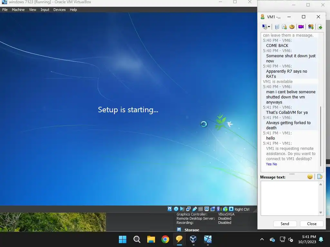Screen dimensions: 330x247
Task: Click the hard disk activity indicator icon
Action: tap(170, 209)
